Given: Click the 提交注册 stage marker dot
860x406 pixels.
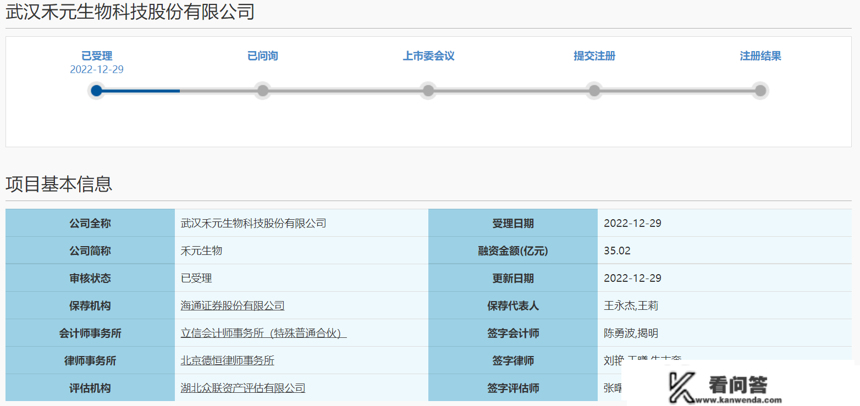Looking at the screenshot, I should (594, 91).
